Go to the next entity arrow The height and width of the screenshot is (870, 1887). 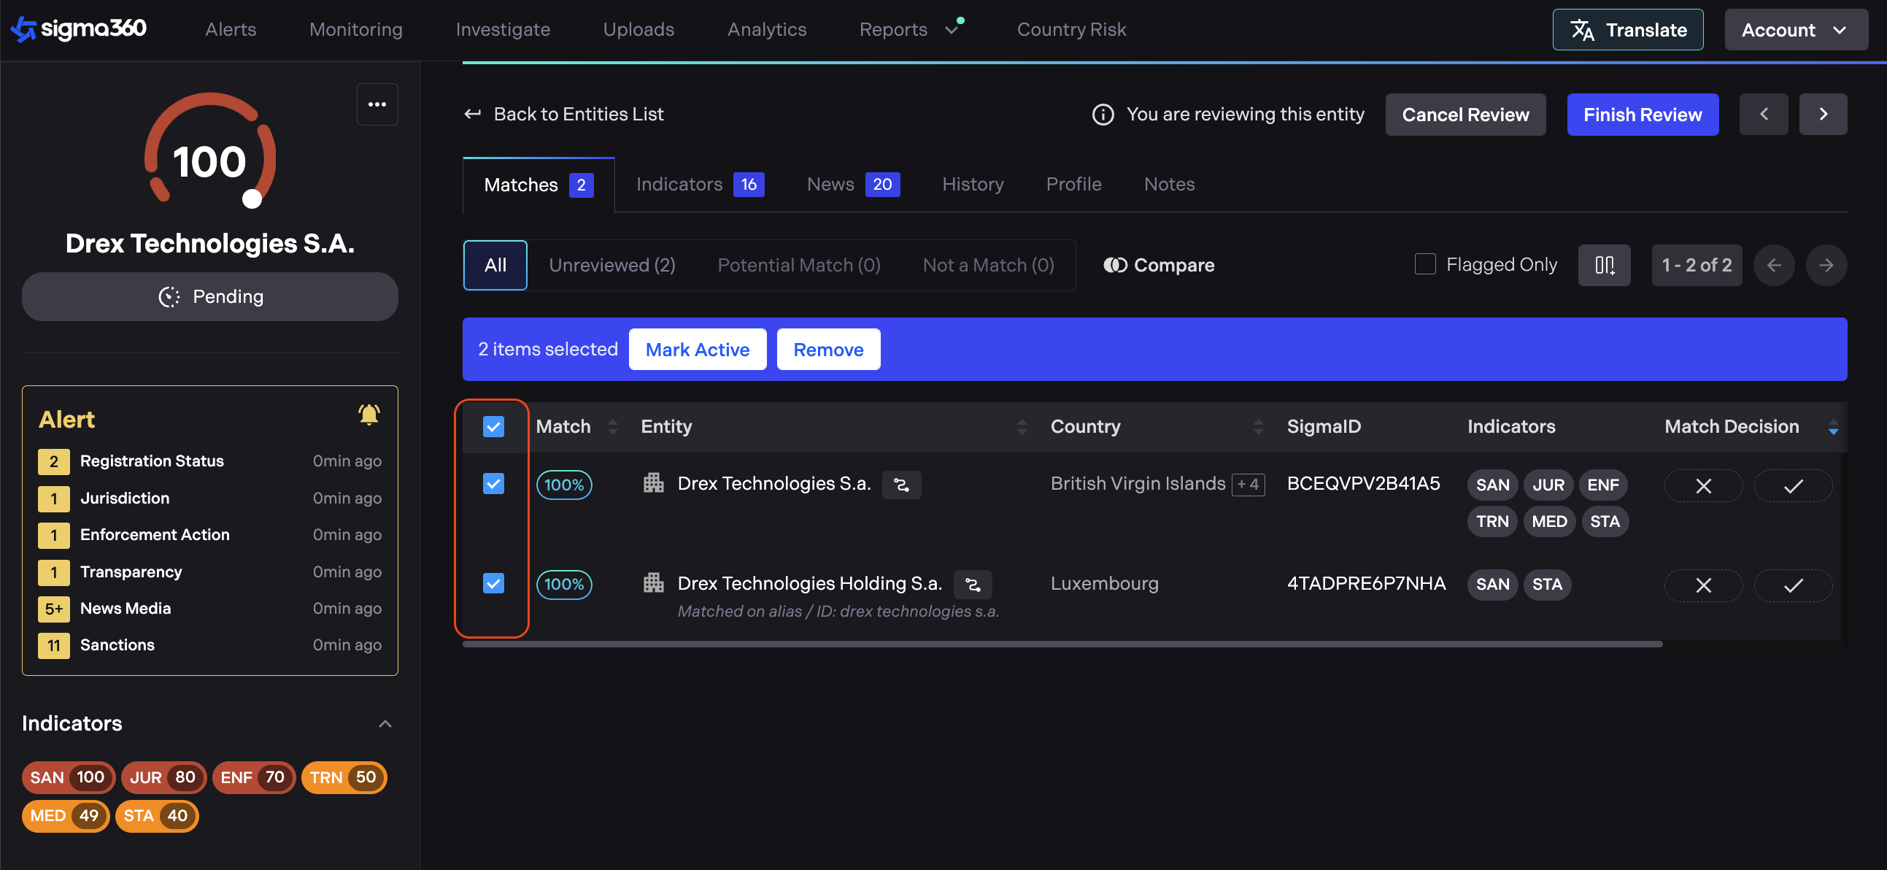pyautogui.click(x=1822, y=115)
